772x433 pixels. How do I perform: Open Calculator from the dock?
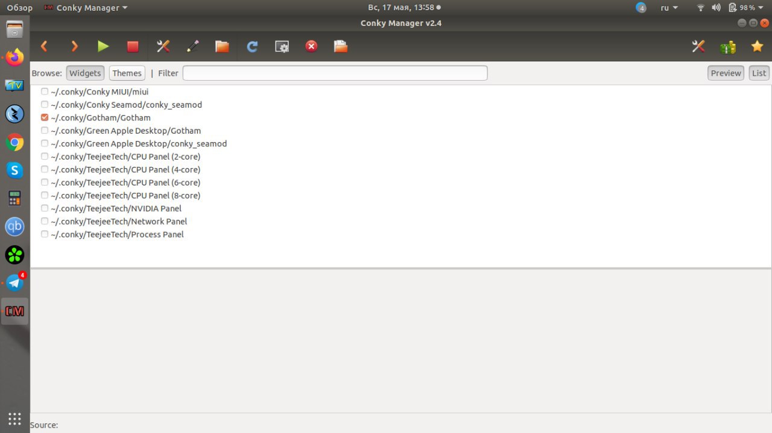(x=14, y=198)
